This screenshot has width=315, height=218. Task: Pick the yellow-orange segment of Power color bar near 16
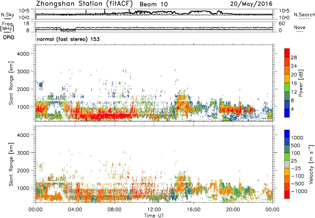[x=287, y=78]
